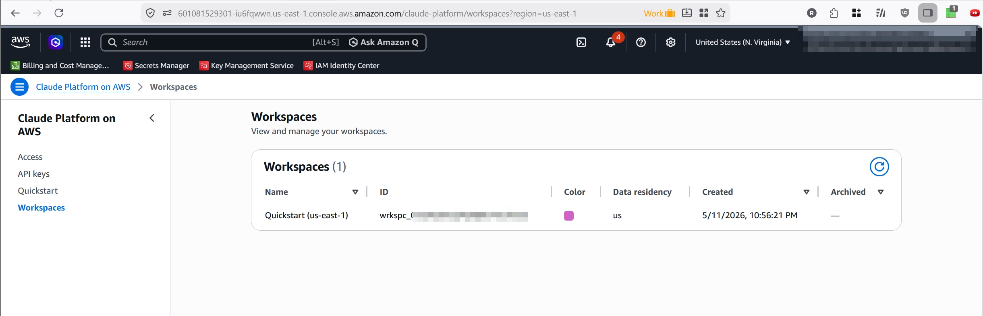Click Quickstart (us-east-1) workspace name
This screenshot has height=316, width=983.
(x=307, y=215)
